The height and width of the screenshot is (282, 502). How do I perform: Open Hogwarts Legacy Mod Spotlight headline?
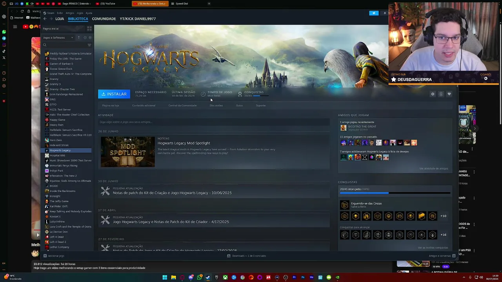click(184, 143)
